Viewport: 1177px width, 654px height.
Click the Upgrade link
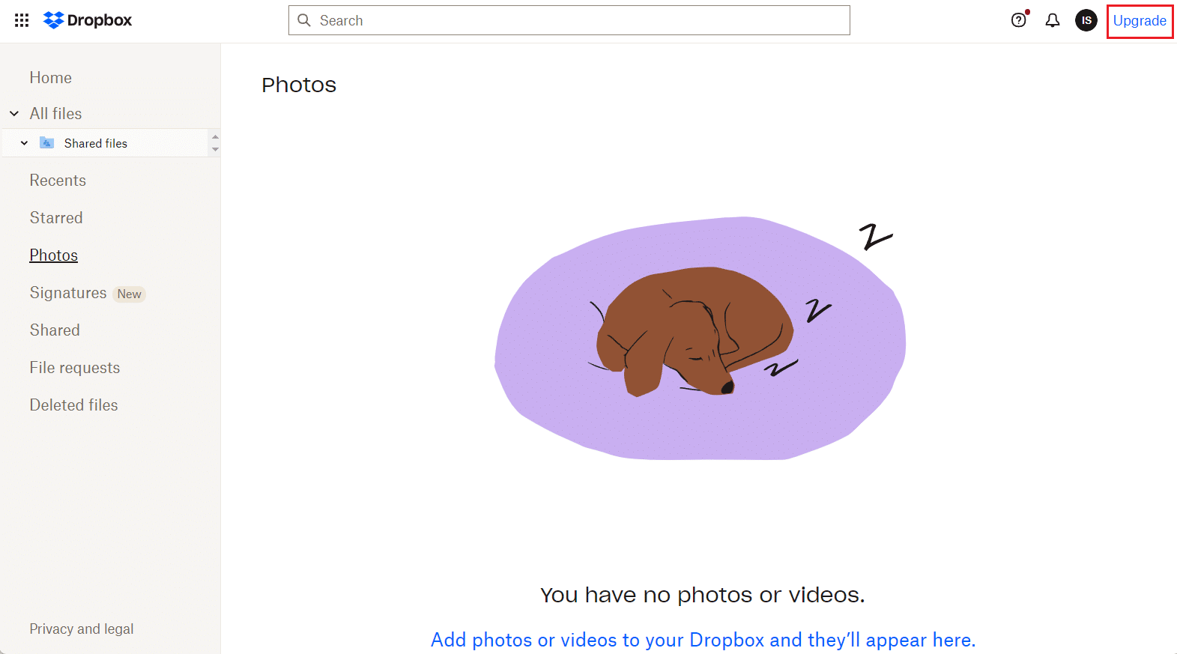point(1140,21)
